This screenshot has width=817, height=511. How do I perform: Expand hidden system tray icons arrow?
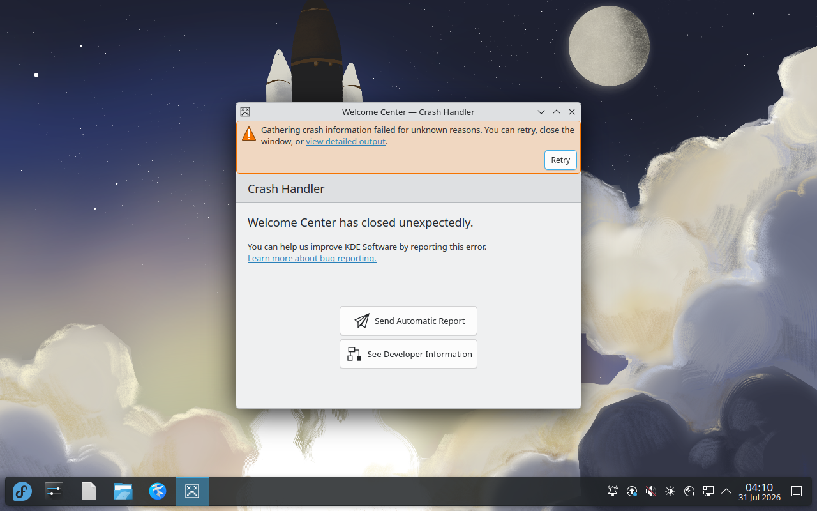(x=726, y=491)
